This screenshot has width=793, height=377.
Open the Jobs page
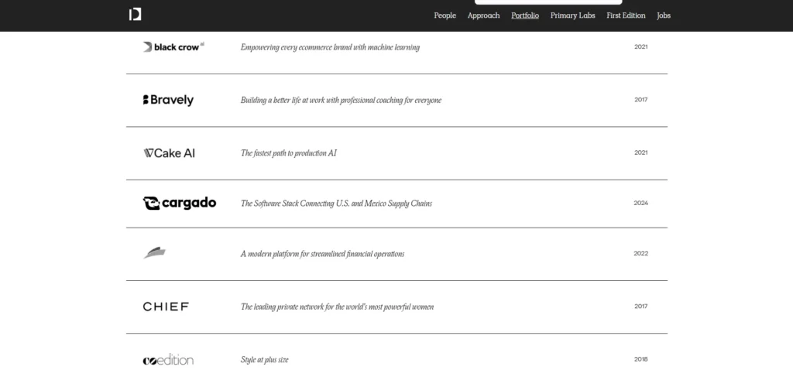[x=664, y=15]
